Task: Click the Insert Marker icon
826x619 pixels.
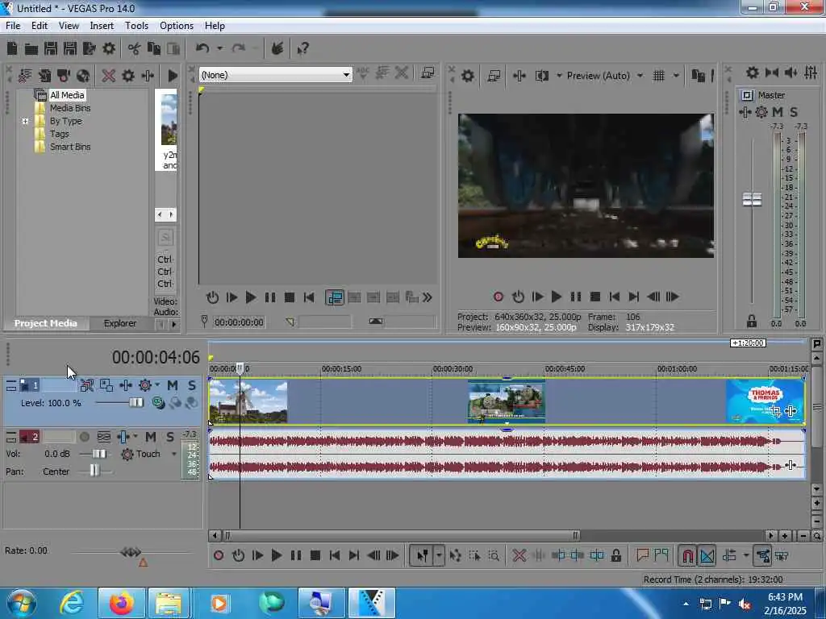Action: [x=642, y=555]
